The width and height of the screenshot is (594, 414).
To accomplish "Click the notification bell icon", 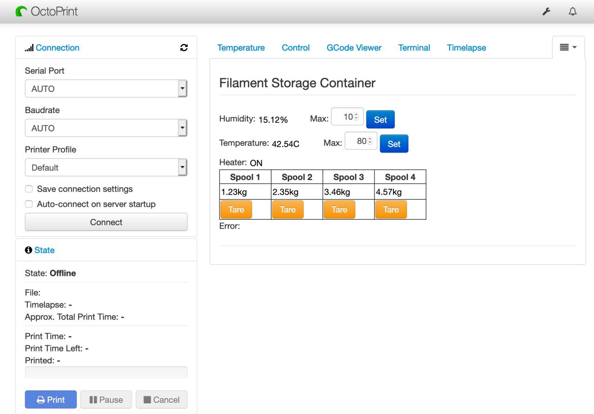I will coord(573,12).
